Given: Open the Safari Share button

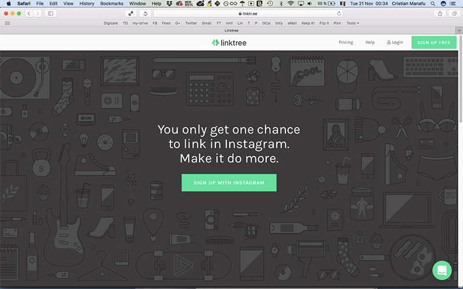Looking at the screenshot, I should click(x=440, y=13).
